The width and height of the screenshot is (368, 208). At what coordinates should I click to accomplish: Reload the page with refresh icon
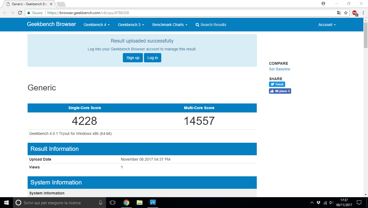coord(20,13)
